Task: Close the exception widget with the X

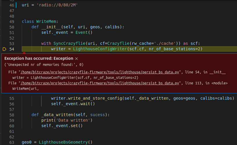Action: pyautogui.click(x=77, y=59)
